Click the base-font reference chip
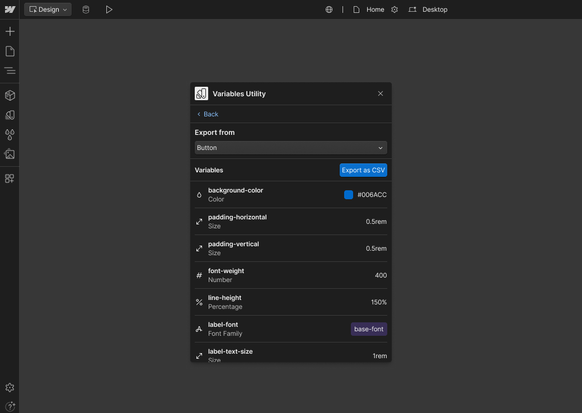This screenshot has height=413, width=582. (x=369, y=329)
